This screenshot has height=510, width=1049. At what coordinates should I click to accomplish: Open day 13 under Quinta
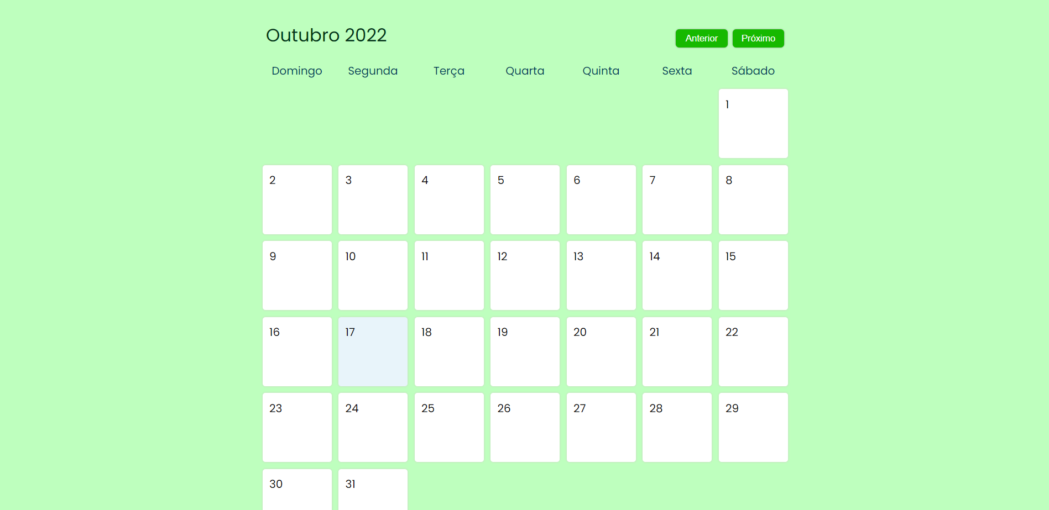601,275
